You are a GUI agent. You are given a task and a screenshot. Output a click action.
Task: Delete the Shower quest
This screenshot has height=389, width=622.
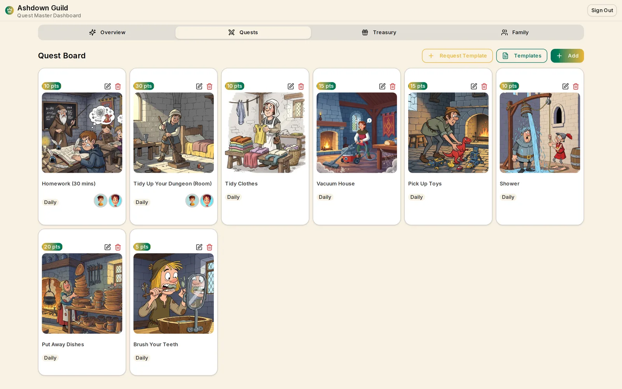pos(576,86)
